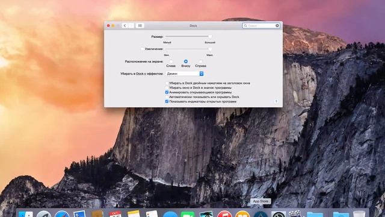Select the Слева position radio button

[x=171, y=61]
